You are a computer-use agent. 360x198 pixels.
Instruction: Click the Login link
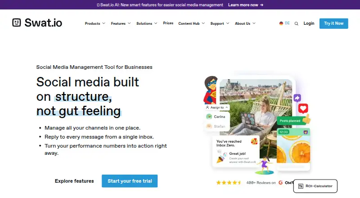point(309,23)
